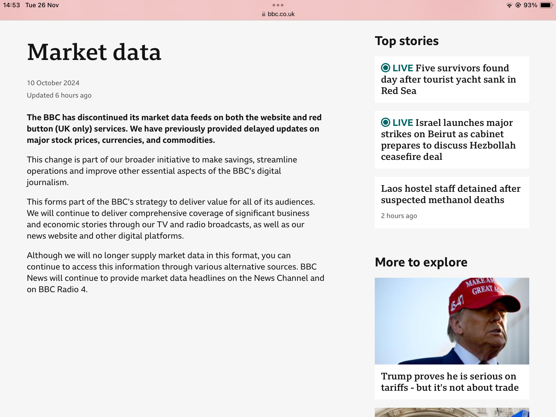Image resolution: width=556 pixels, height=417 pixels.
Task: Click the Trump red cap photo
Action: click(452, 321)
